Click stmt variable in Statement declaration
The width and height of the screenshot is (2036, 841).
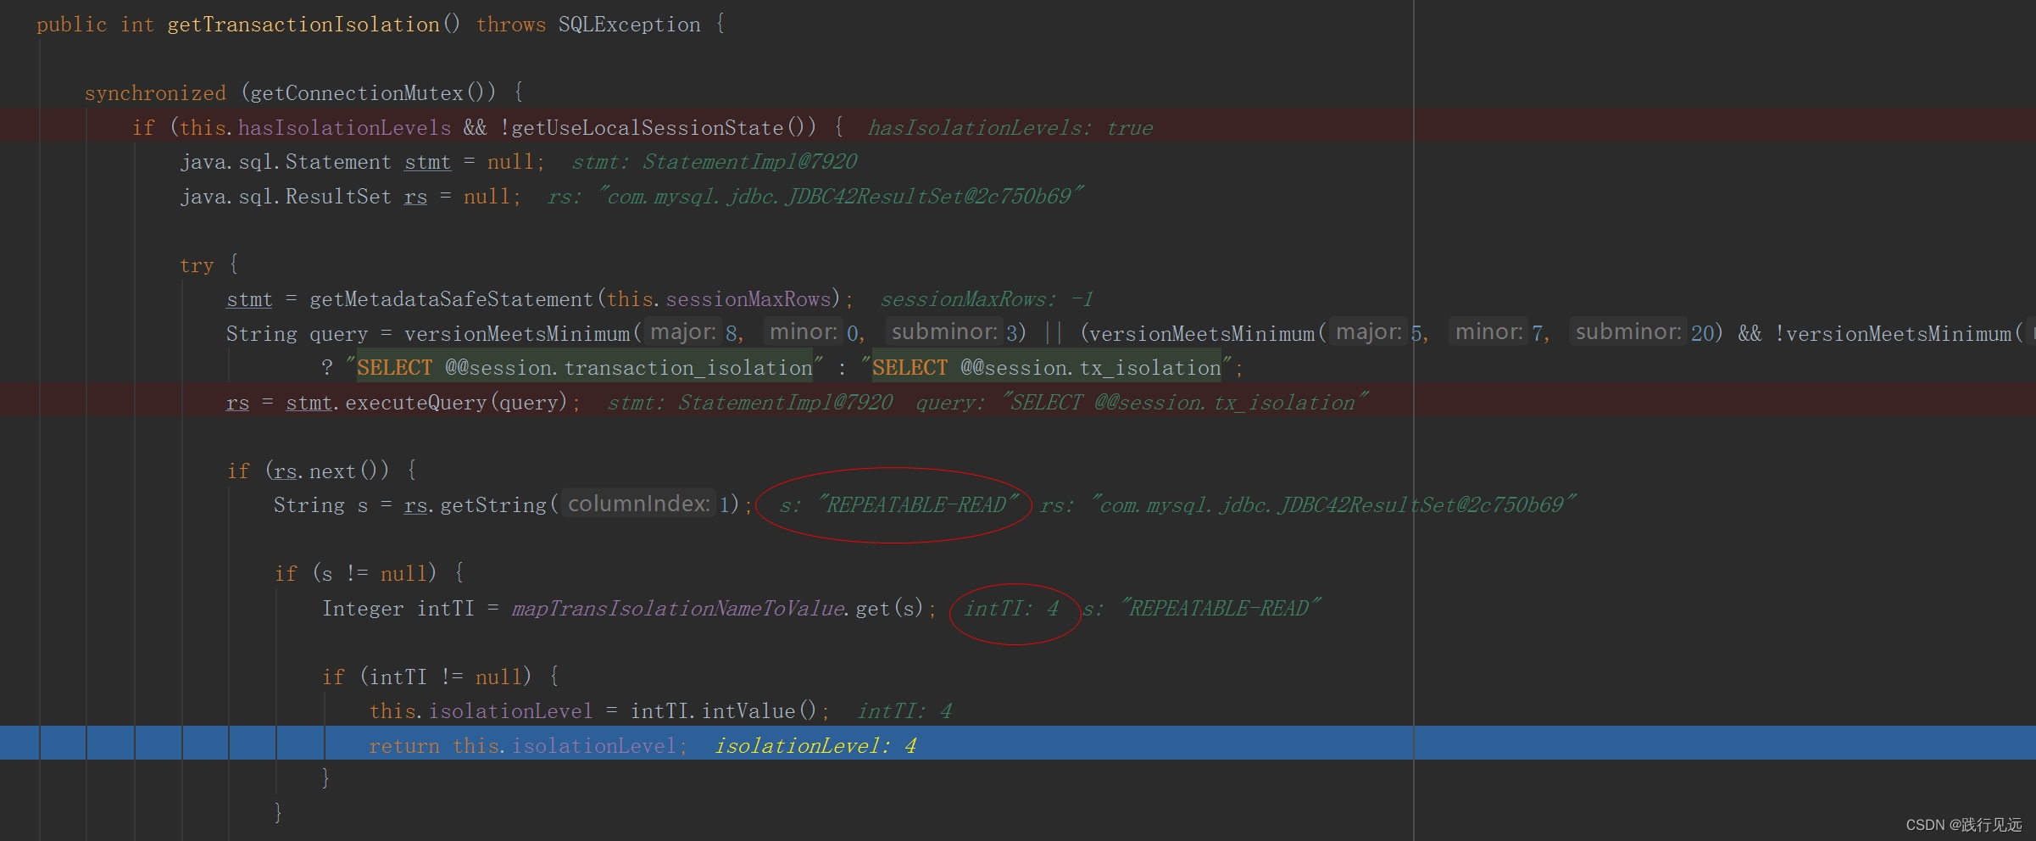[427, 161]
